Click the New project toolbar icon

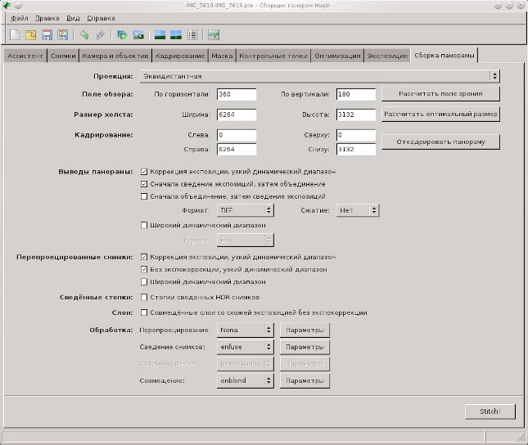click(16, 35)
